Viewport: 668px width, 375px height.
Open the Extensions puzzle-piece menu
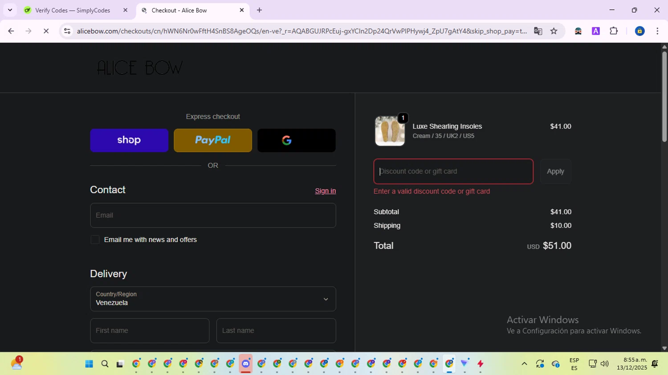[x=614, y=31]
